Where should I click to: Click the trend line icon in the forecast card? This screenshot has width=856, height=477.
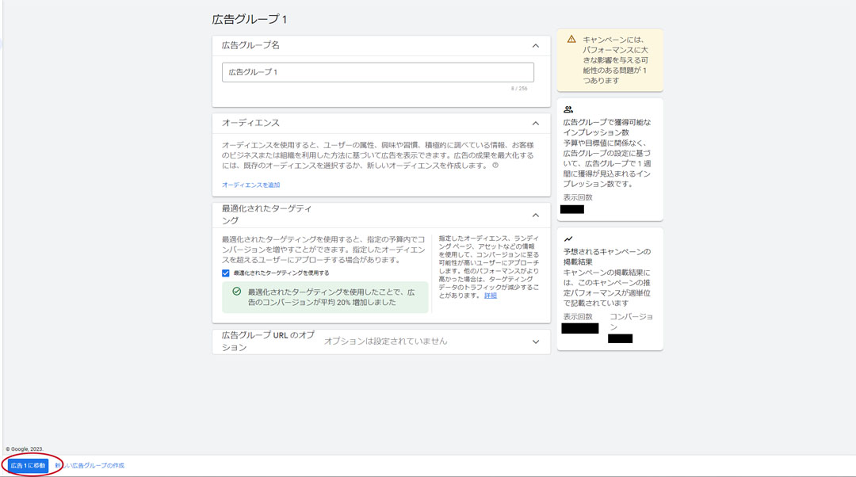click(568, 238)
